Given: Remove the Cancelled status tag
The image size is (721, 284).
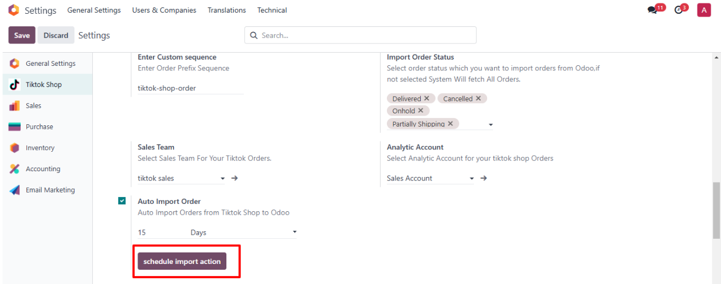Looking at the screenshot, I should pos(478,98).
